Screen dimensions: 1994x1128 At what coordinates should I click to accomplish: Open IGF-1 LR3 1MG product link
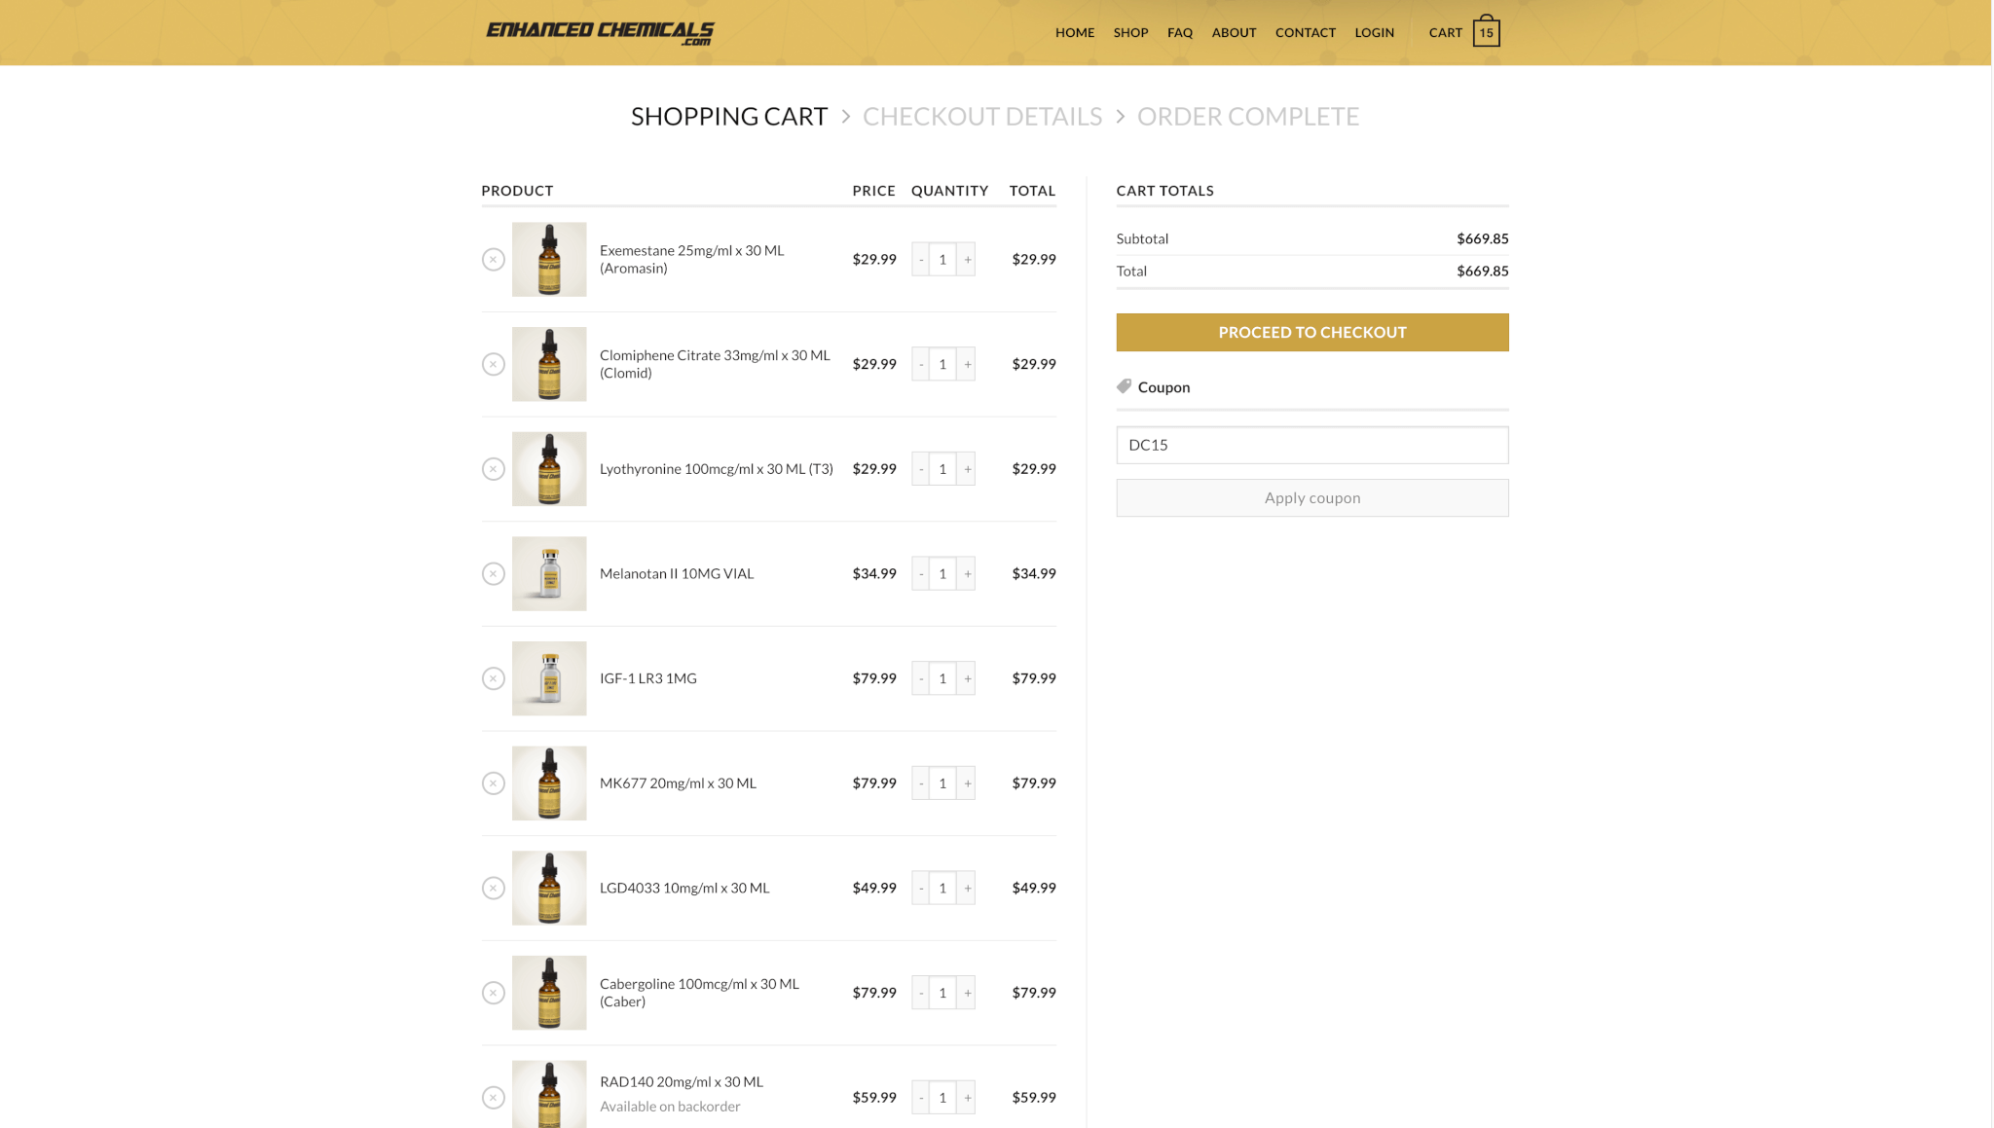(x=648, y=678)
